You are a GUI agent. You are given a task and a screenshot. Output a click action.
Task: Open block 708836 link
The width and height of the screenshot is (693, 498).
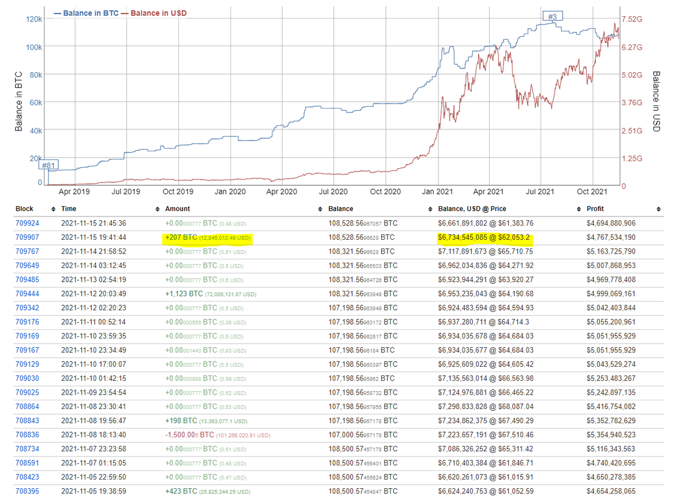[x=28, y=435]
